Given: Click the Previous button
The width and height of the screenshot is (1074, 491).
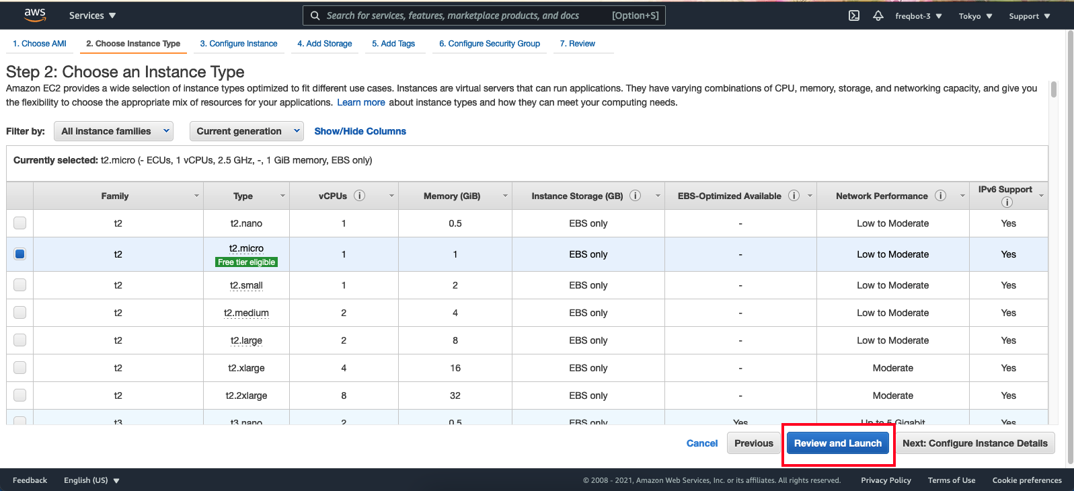Looking at the screenshot, I should (754, 443).
